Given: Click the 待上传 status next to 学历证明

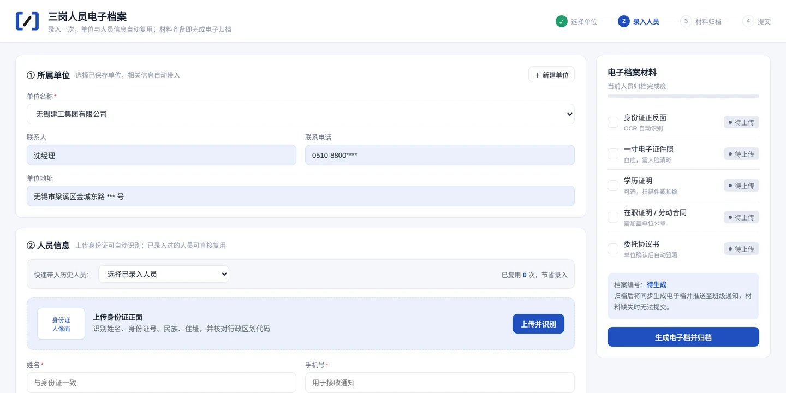Looking at the screenshot, I should [x=741, y=186].
